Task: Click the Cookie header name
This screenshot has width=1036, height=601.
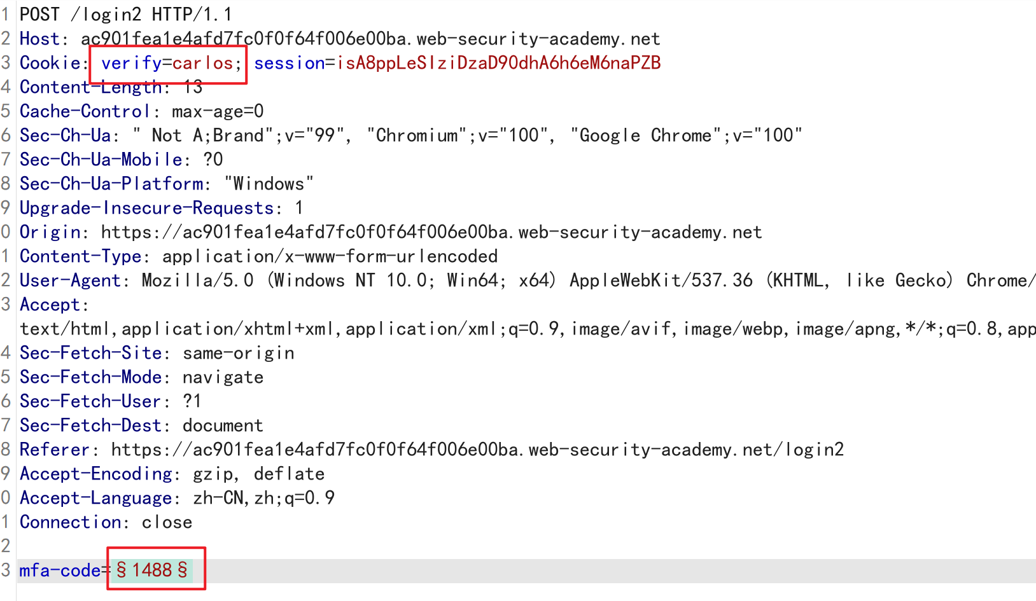Action: pyautogui.click(x=50, y=63)
